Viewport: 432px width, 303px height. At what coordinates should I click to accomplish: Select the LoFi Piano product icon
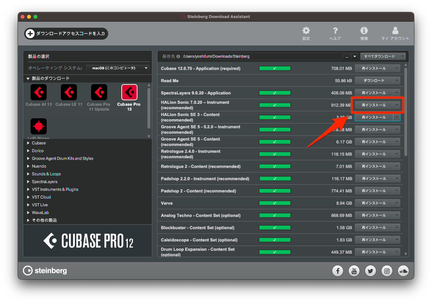coord(39,126)
